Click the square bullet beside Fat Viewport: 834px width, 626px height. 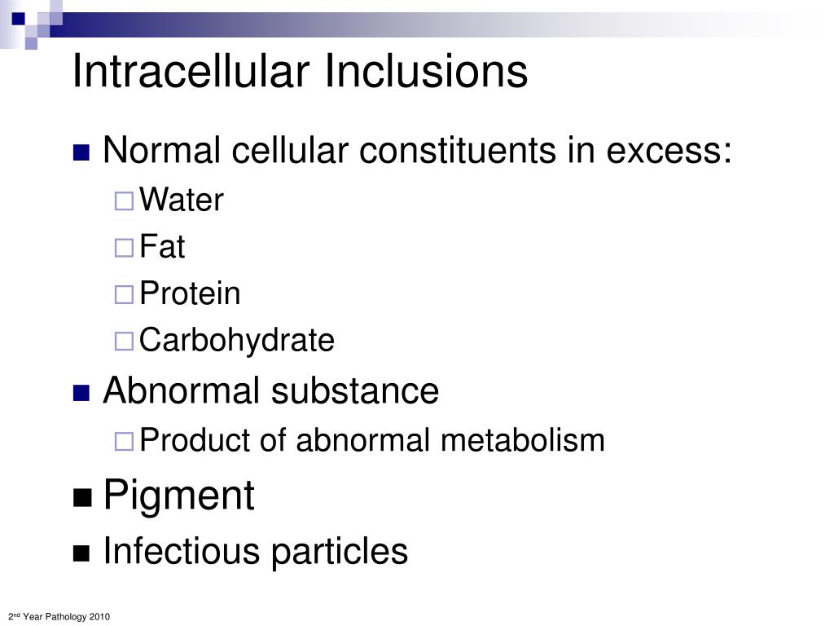click(x=124, y=248)
